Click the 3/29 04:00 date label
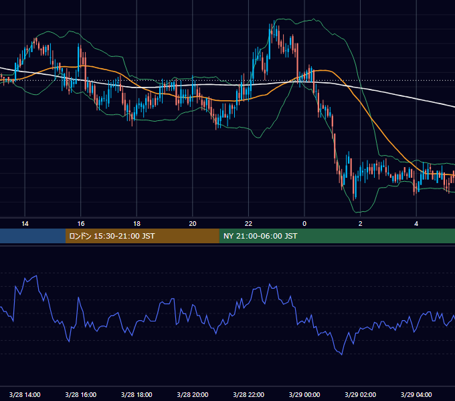455x401 pixels. click(x=416, y=394)
